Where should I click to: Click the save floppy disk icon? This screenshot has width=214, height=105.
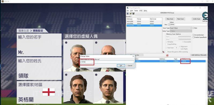(x=133, y=14)
